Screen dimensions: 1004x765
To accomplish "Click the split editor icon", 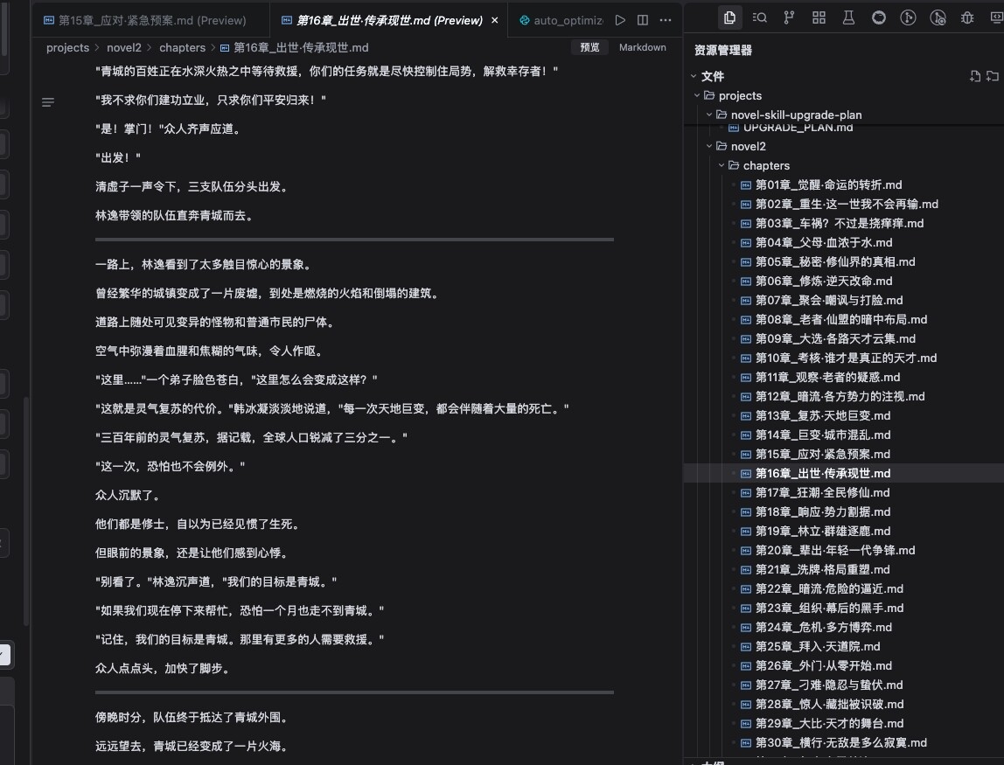I will click(x=643, y=20).
